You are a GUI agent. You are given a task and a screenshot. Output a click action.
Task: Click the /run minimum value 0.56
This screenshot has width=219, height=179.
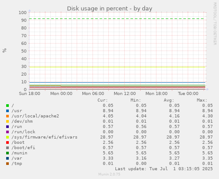pyautogui.click(x=141, y=127)
